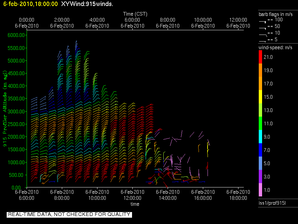Click the bottom 'time' axis label
This screenshot has height=224, width=298.
(135, 204)
